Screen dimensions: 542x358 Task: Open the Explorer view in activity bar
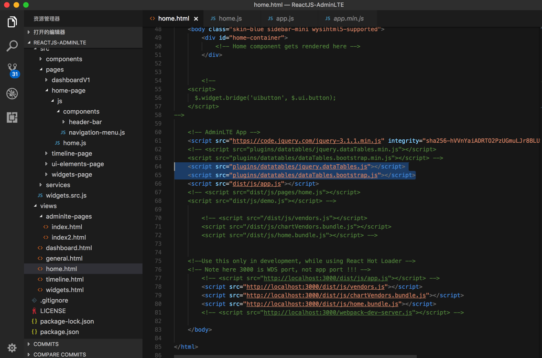(12, 22)
